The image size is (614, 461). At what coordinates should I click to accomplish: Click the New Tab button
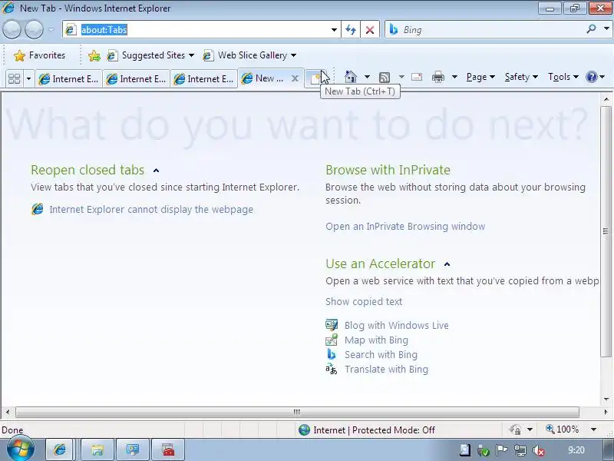tap(315, 79)
